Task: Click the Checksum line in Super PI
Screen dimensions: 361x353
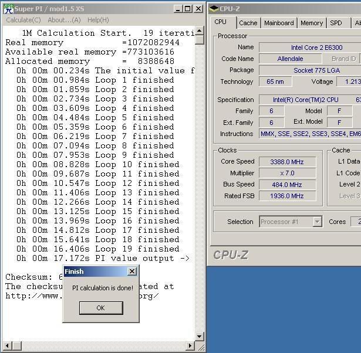Action: [x=34, y=277]
